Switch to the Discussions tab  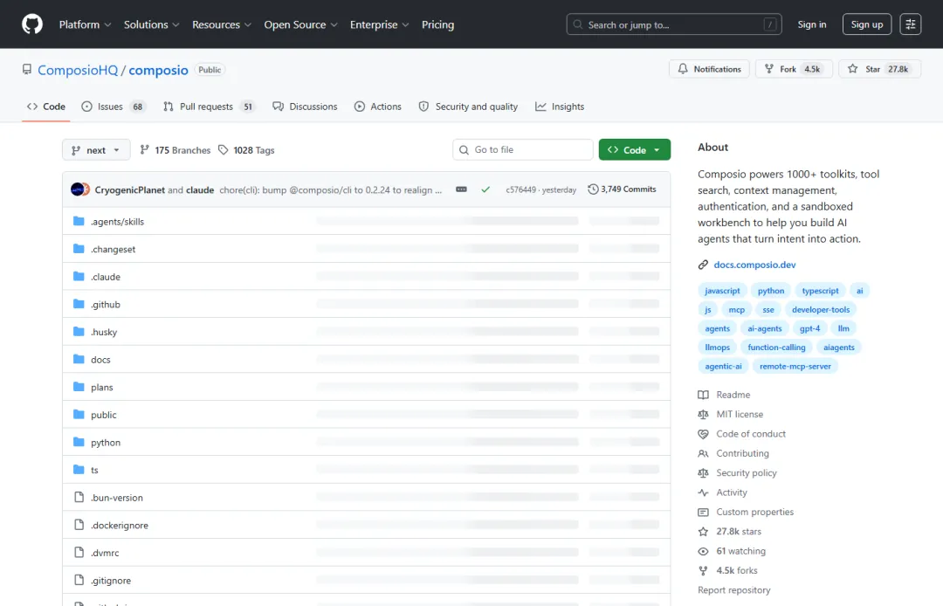tap(305, 107)
